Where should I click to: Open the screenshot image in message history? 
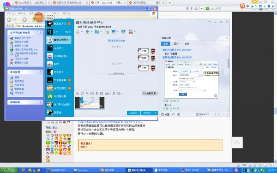coord(192,79)
